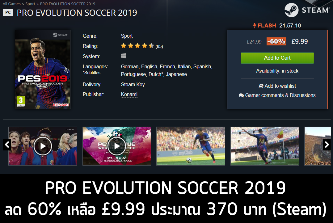Viewport: 333px width, 223px height.
Task: Open the corner kick screenshot thumbnail
Action: tap(265, 146)
